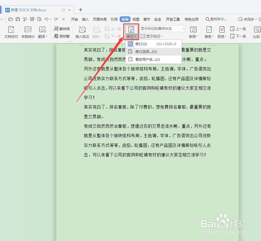Open the 接受 dropdown arrow
This screenshot has height=241, width=261.
[x=213, y=36]
